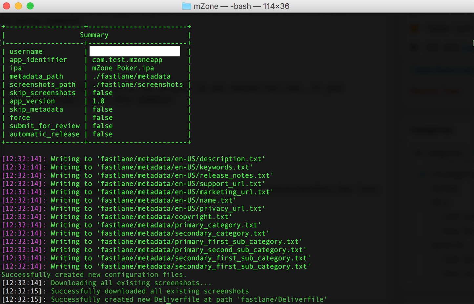Click 'false' in the skip_metadata row
The width and height of the screenshot is (474, 304).
point(102,109)
